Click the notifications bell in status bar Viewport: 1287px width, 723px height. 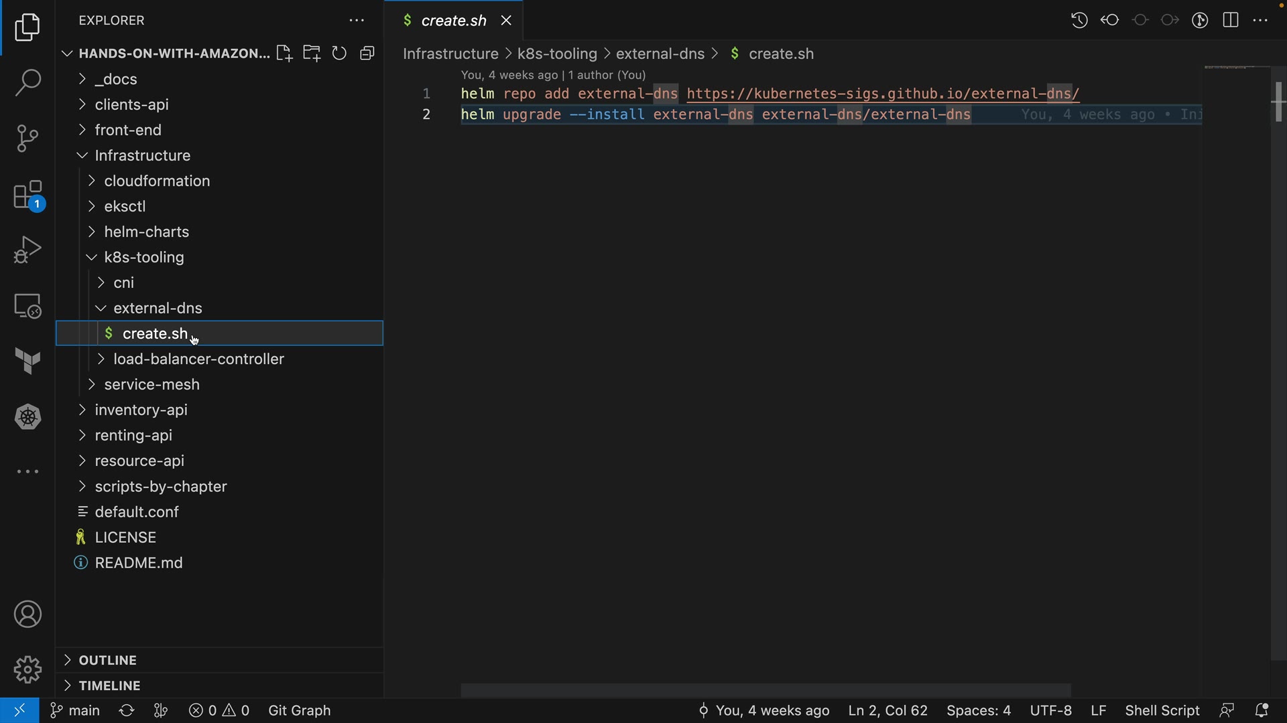1262,710
